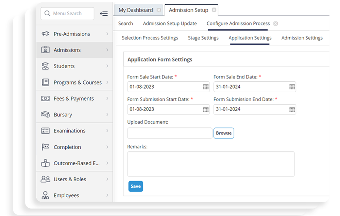This screenshot has width=340, height=216.
Task: Open calendar for Form Submission Start Date
Action: point(206,109)
